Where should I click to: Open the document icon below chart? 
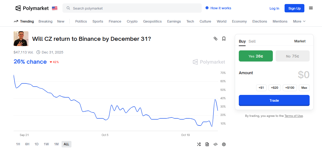pyautogui.click(x=207, y=144)
